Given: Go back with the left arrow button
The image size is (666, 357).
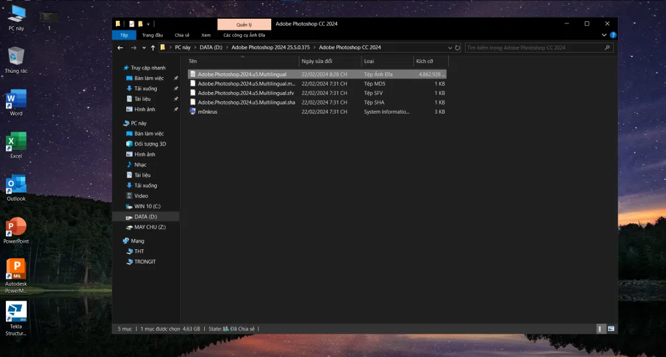Looking at the screenshot, I should pyautogui.click(x=120, y=47).
